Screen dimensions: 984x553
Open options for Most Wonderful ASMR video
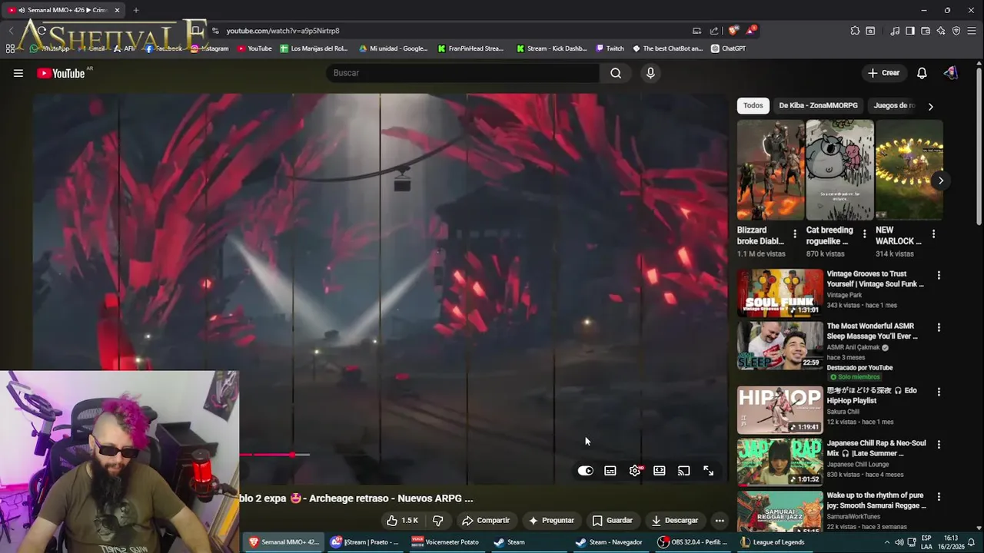point(939,327)
